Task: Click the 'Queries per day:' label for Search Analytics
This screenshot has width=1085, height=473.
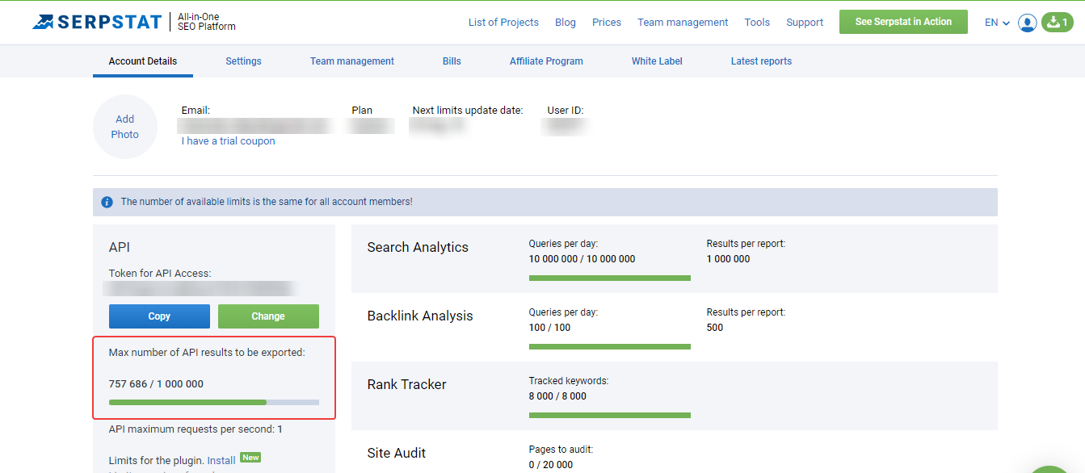Action: 563,243
